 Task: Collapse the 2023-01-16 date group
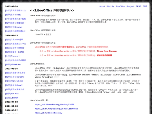(12, 69)
